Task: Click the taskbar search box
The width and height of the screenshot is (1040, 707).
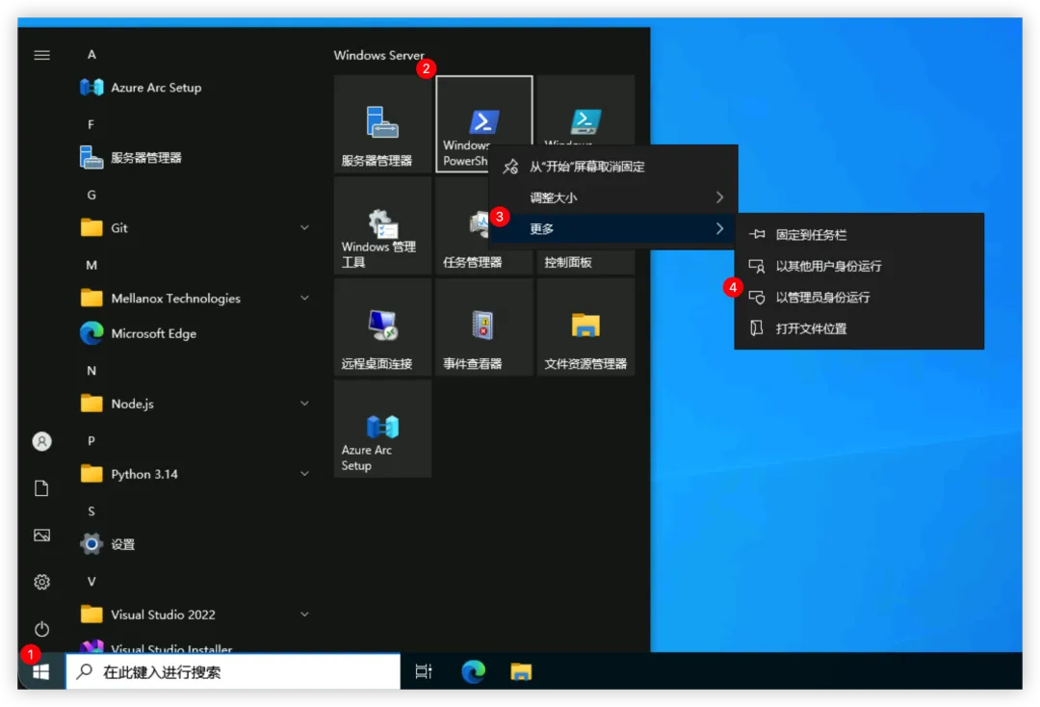Action: pyautogui.click(x=233, y=671)
